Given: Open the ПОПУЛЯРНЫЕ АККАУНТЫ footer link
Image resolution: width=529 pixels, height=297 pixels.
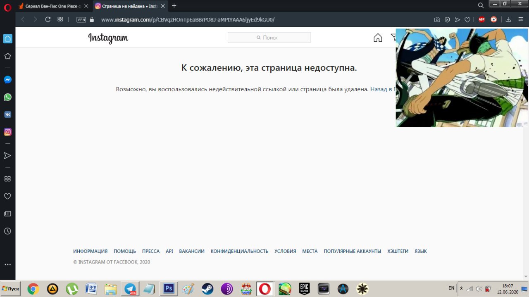Looking at the screenshot, I should tap(353, 251).
